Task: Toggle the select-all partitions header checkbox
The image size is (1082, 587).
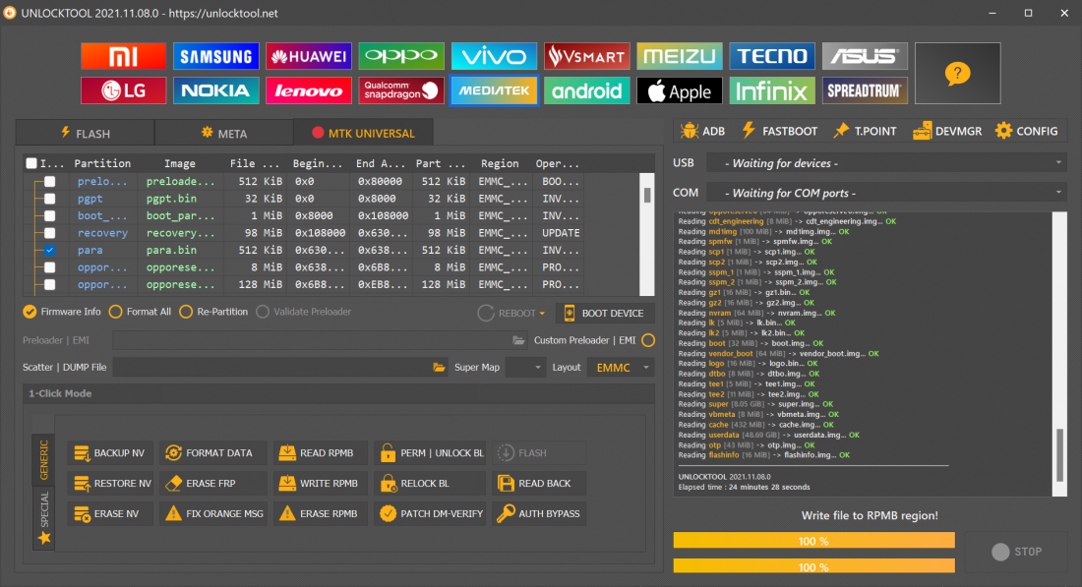Action: tap(31, 163)
